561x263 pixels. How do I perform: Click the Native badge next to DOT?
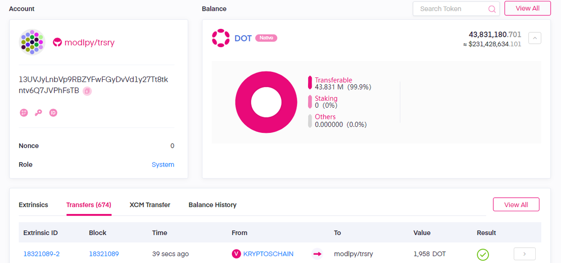point(266,38)
